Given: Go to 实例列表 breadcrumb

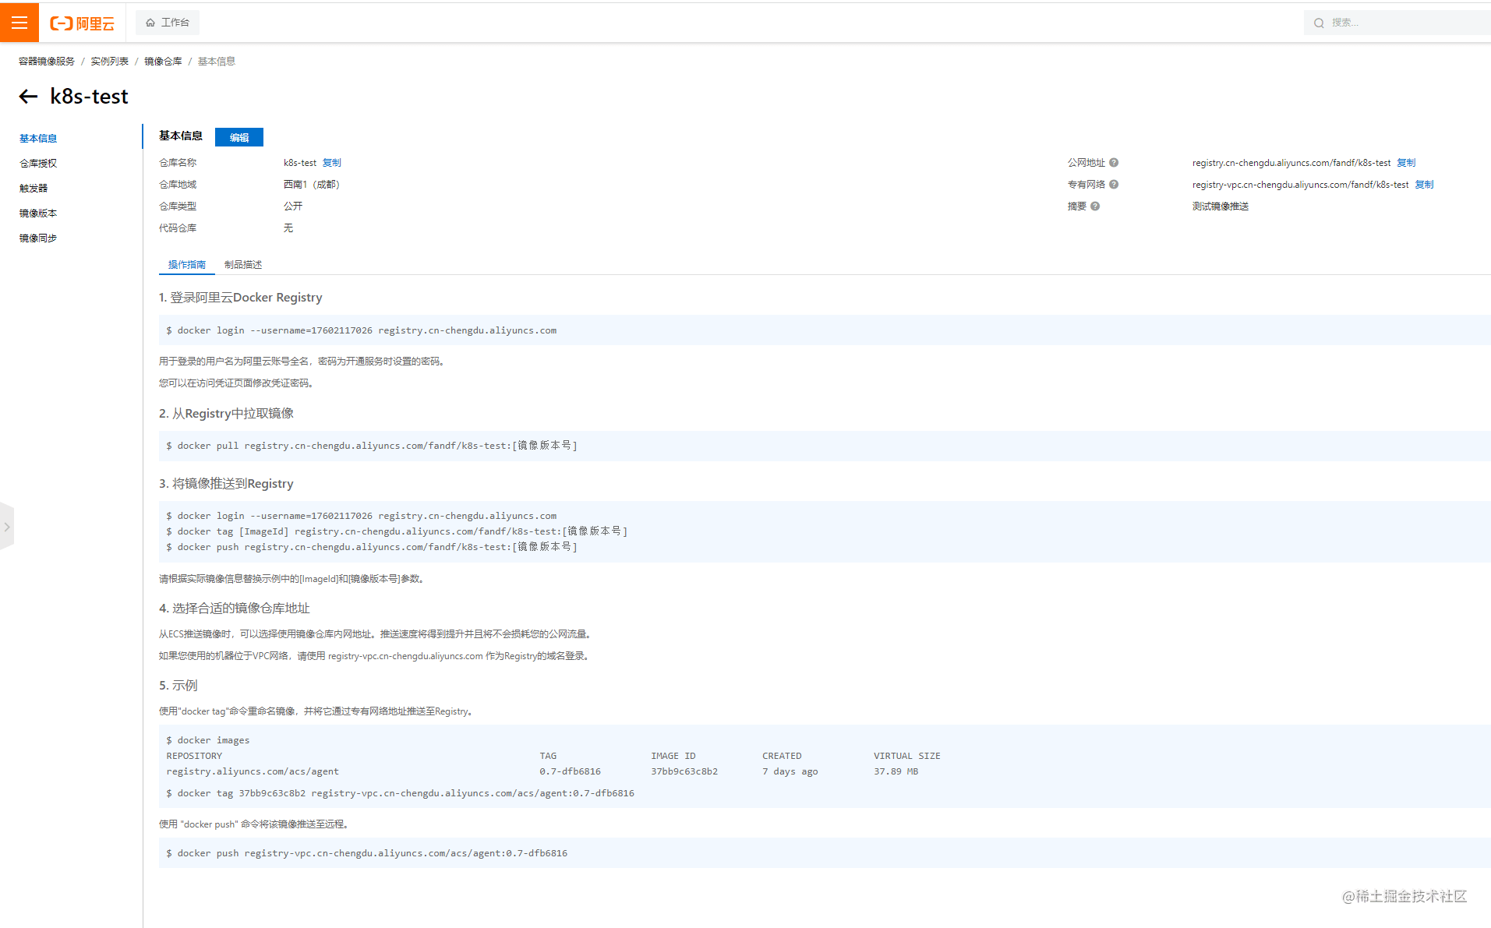Looking at the screenshot, I should 109,62.
